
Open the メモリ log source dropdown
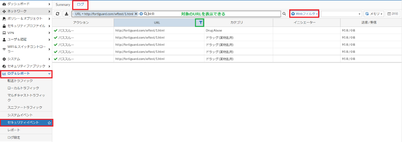(374, 14)
